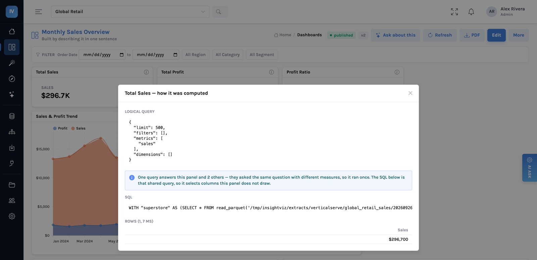Click the Total Sales info icon
Image resolution: width=537 pixels, height=260 pixels.
point(146,72)
